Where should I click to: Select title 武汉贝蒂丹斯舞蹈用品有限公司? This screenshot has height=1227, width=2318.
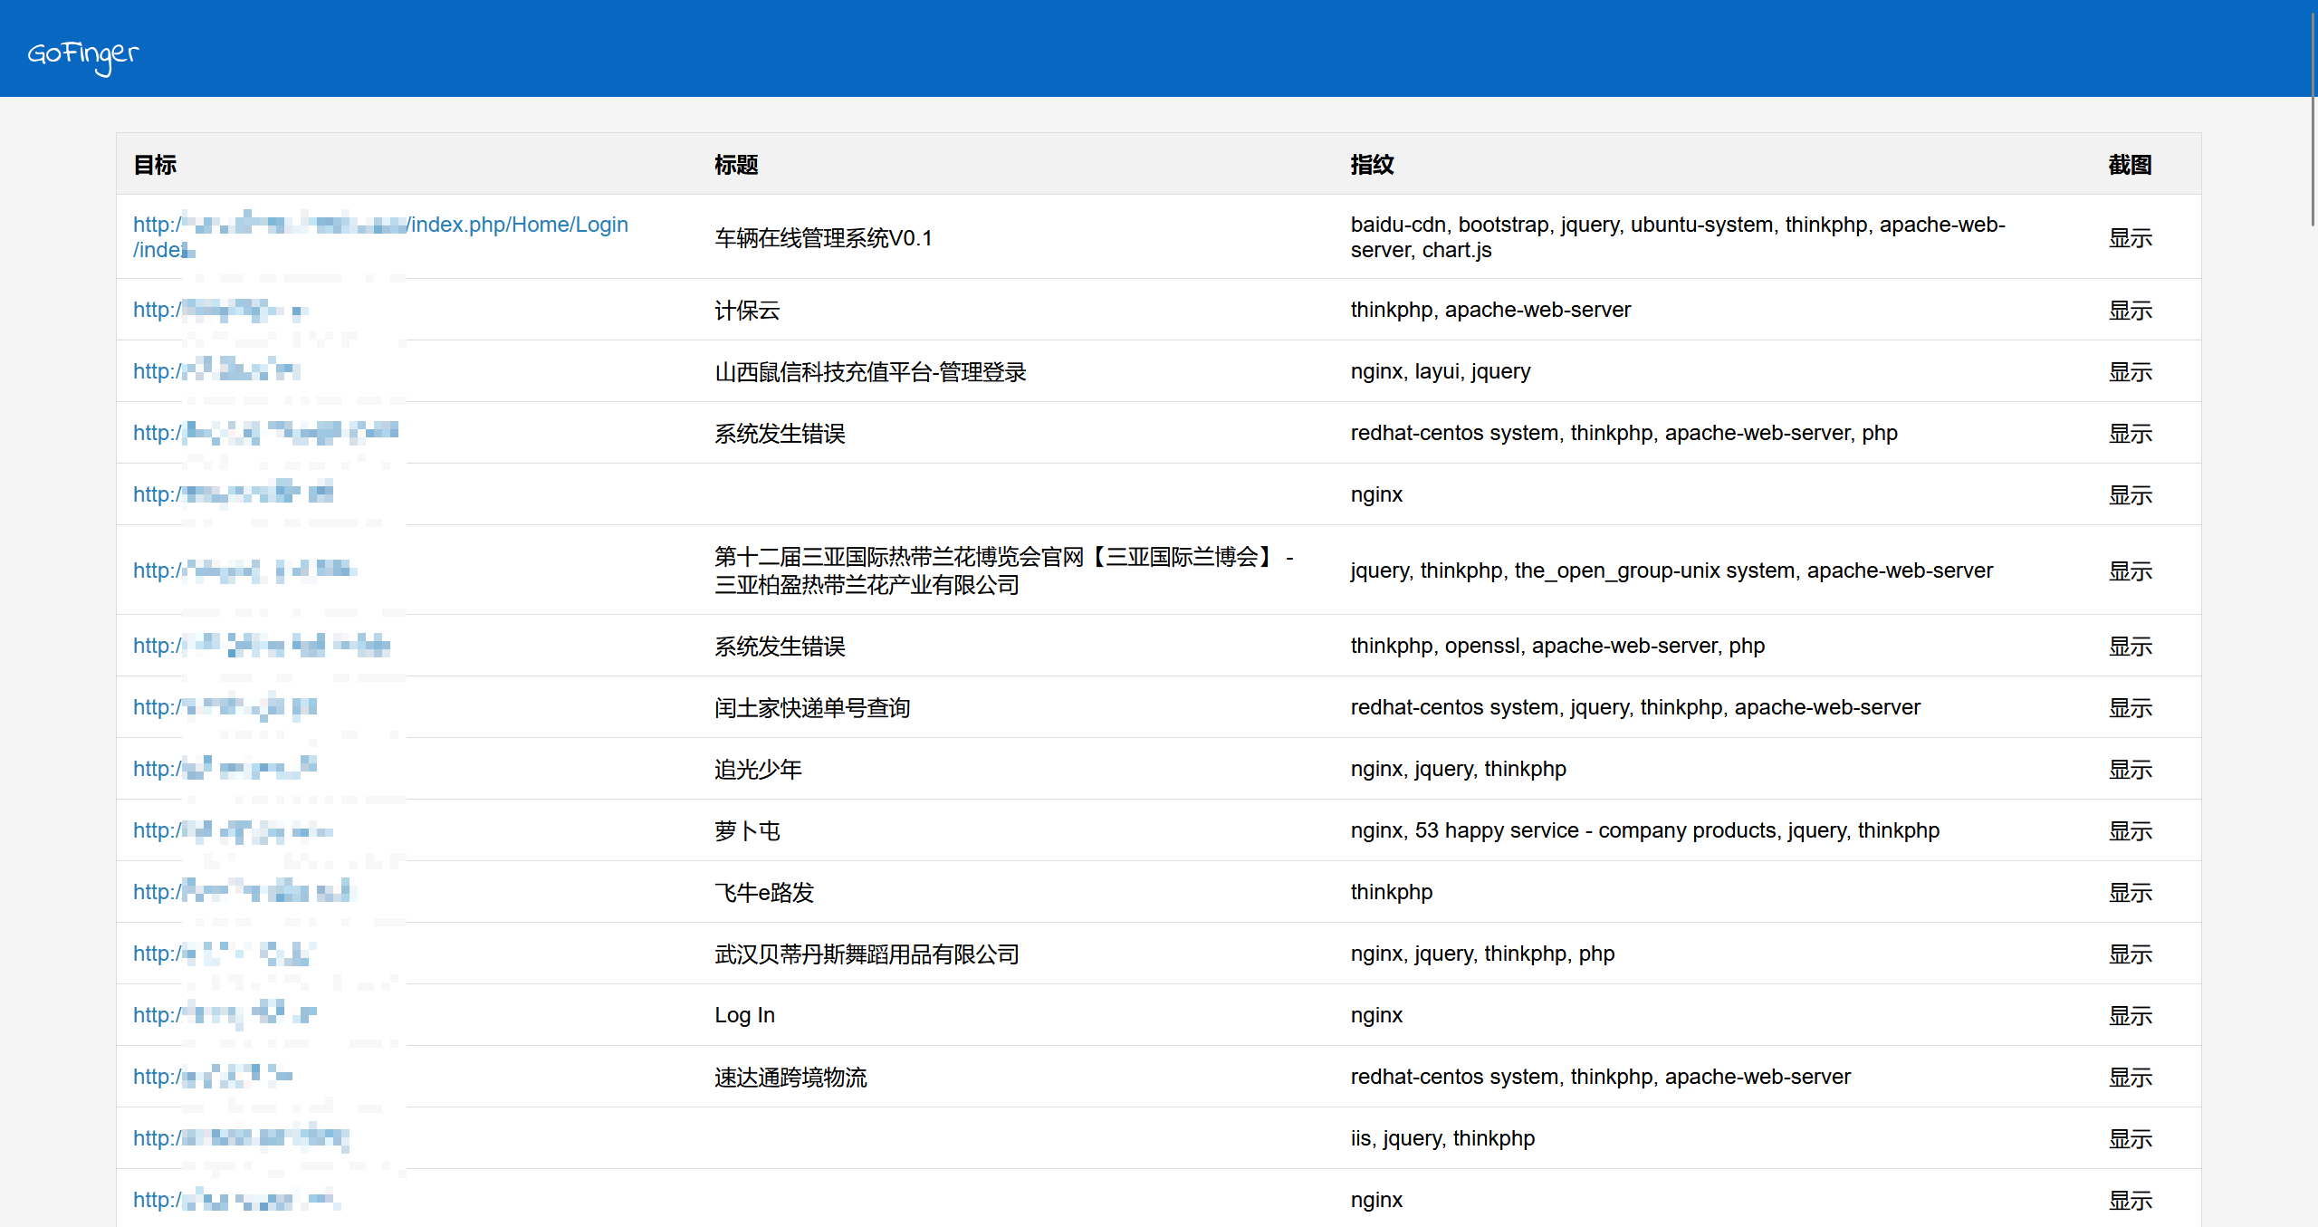867,954
